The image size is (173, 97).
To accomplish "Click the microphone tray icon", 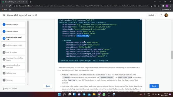I will pyautogui.click(x=144, y=94).
